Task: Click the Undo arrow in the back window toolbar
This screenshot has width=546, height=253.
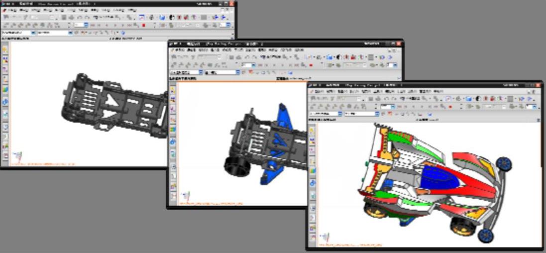Action: (x=80, y=17)
